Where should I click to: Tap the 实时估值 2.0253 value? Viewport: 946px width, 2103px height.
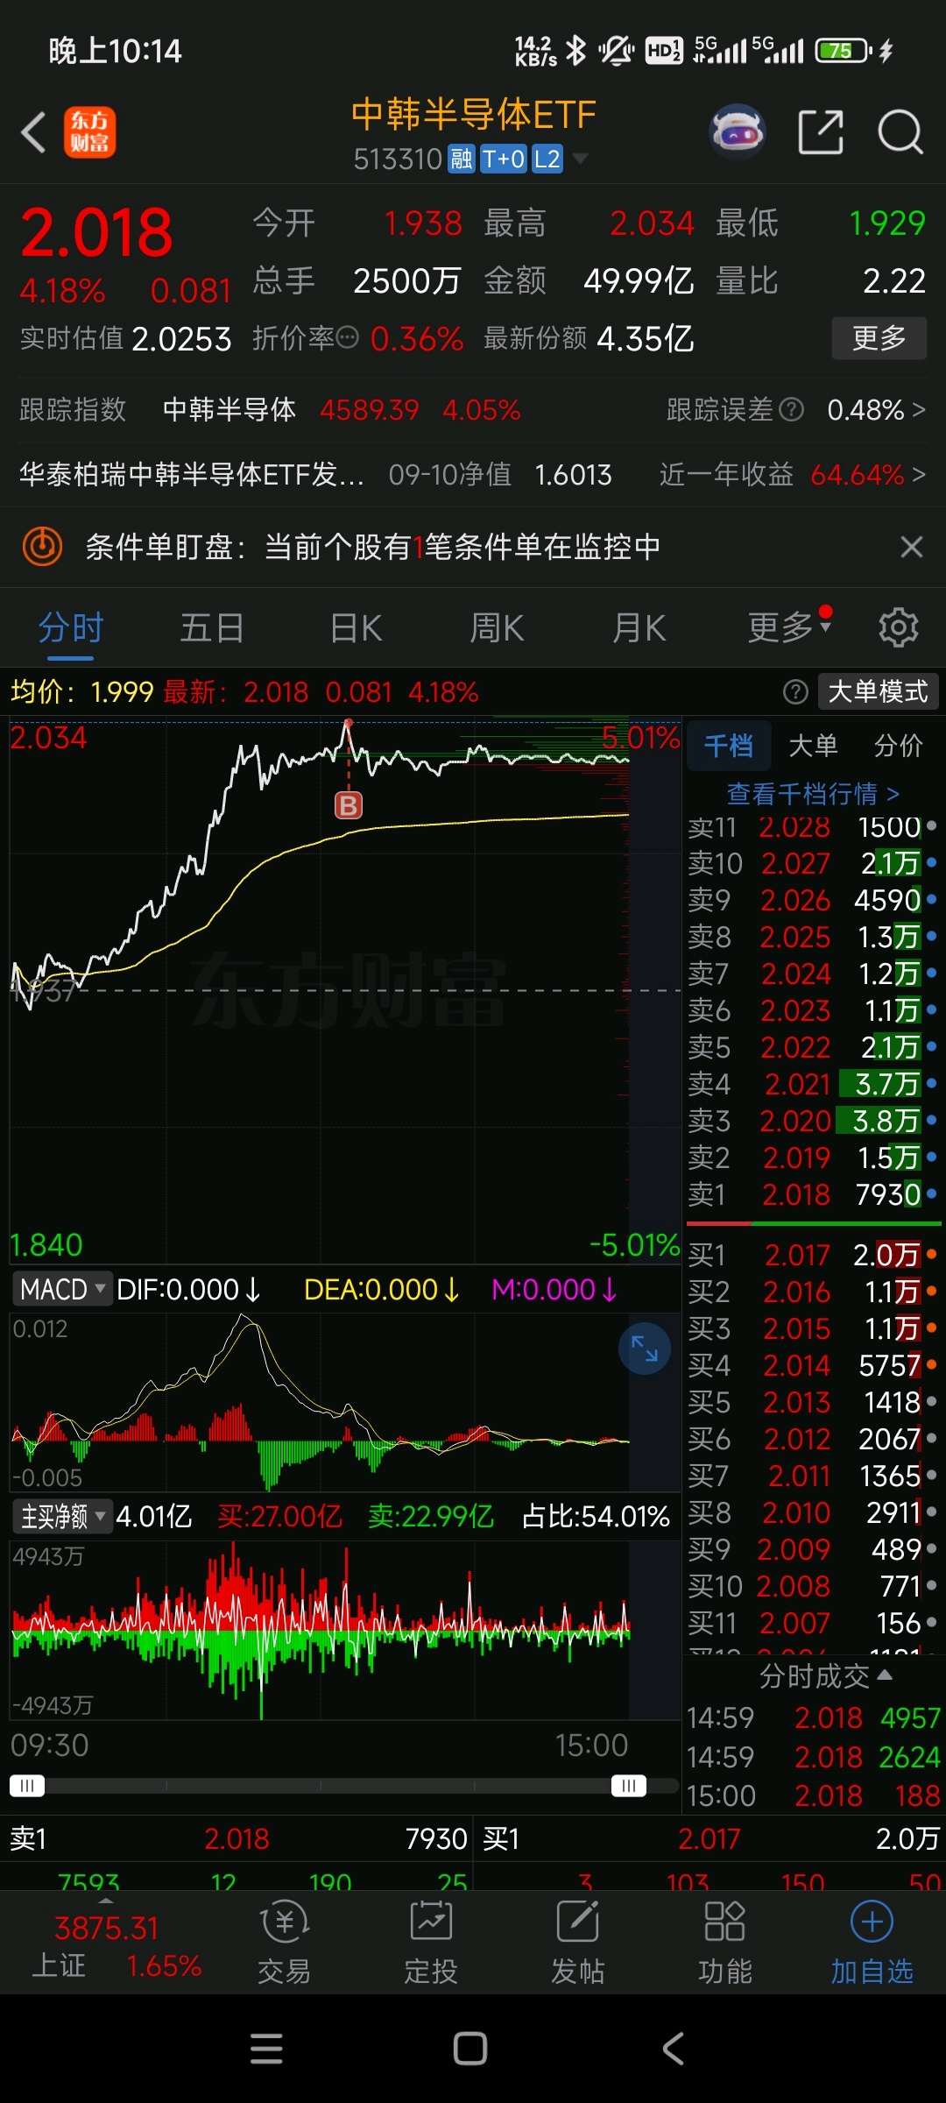tap(181, 339)
